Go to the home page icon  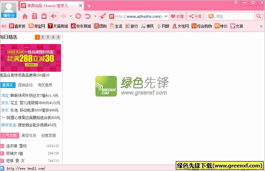click(25, 16)
